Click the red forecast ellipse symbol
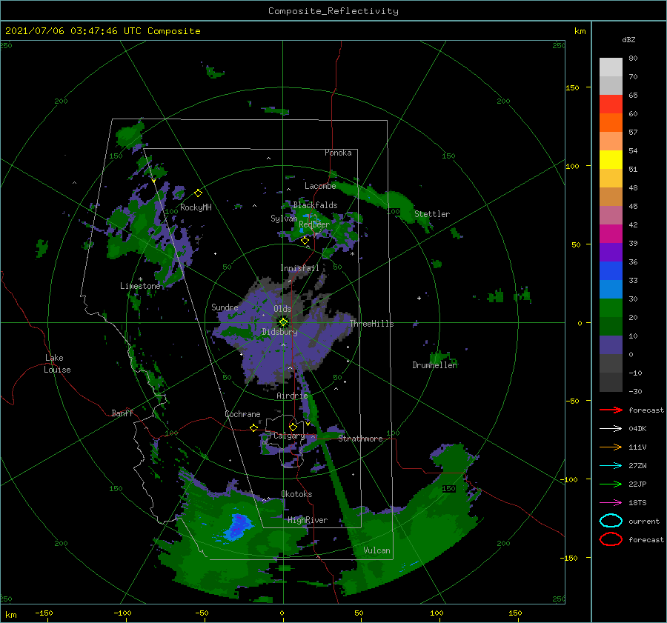Screen dimensions: 667x623 611,539
